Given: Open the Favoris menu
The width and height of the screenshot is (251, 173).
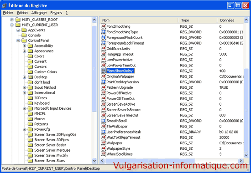Looking at the screenshot, I should [x=56, y=13].
